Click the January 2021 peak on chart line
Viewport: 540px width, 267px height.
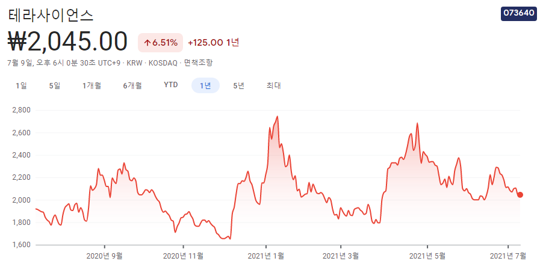click(x=278, y=116)
